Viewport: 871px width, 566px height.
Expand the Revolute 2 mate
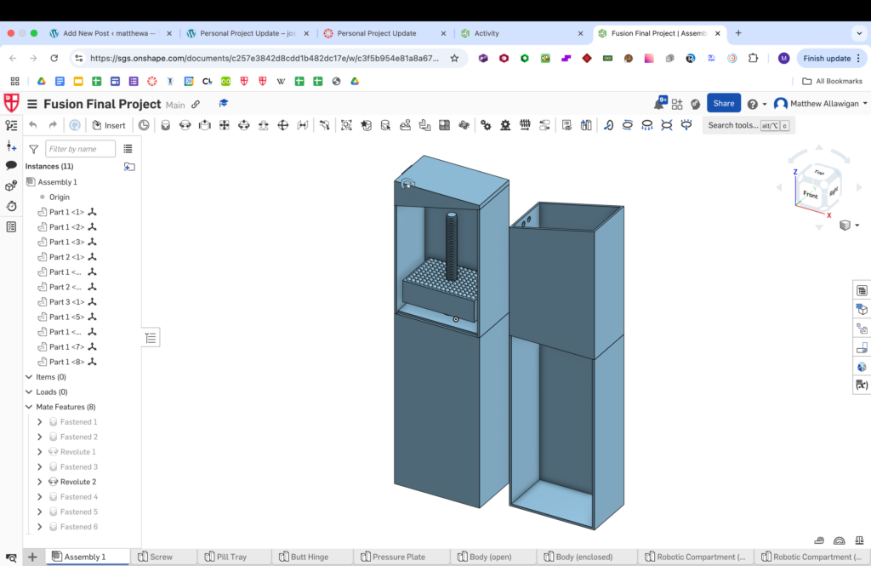39,482
